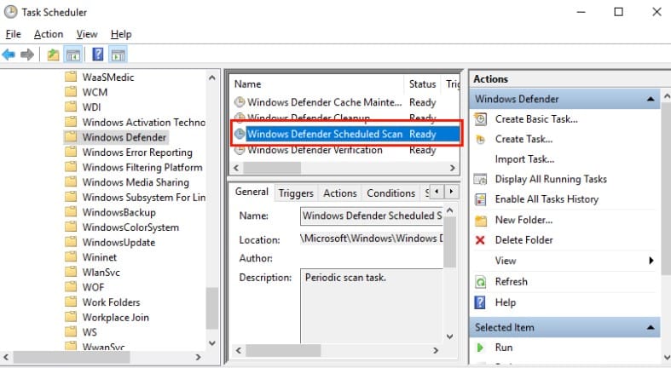Click the Name text field in General tab
671x368 pixels.
[372, 216]
